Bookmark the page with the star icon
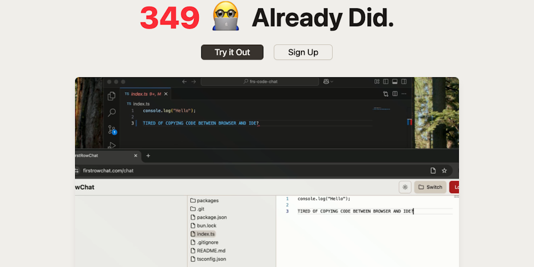Screen dimensions: 534x267 [444, 171]
